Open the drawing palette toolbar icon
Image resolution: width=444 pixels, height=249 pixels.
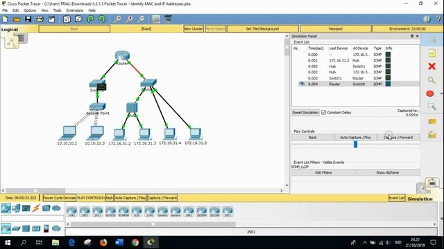pyautogui.click(x=155, y=19)
